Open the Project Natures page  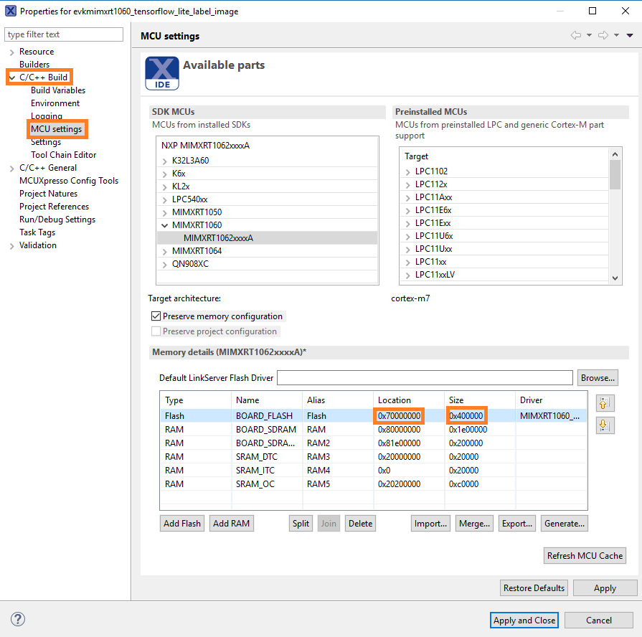[x=48, y=194]
